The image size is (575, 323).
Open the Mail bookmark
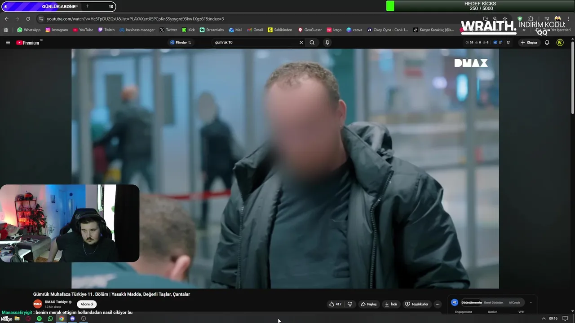235,30
